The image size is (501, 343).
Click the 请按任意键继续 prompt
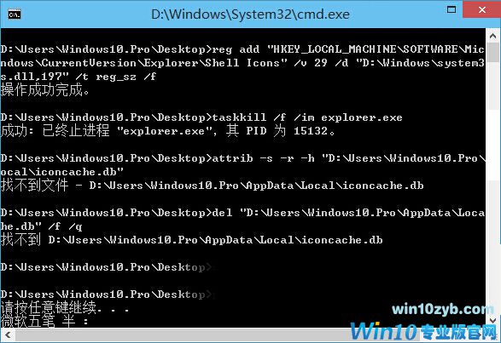pyautogui.click(x=65, y=308)
